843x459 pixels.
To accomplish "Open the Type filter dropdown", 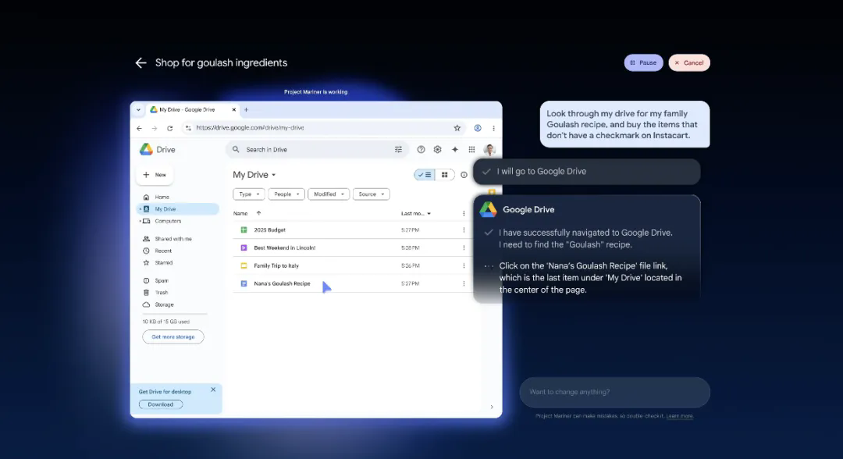I will click(x=249, y=194).
